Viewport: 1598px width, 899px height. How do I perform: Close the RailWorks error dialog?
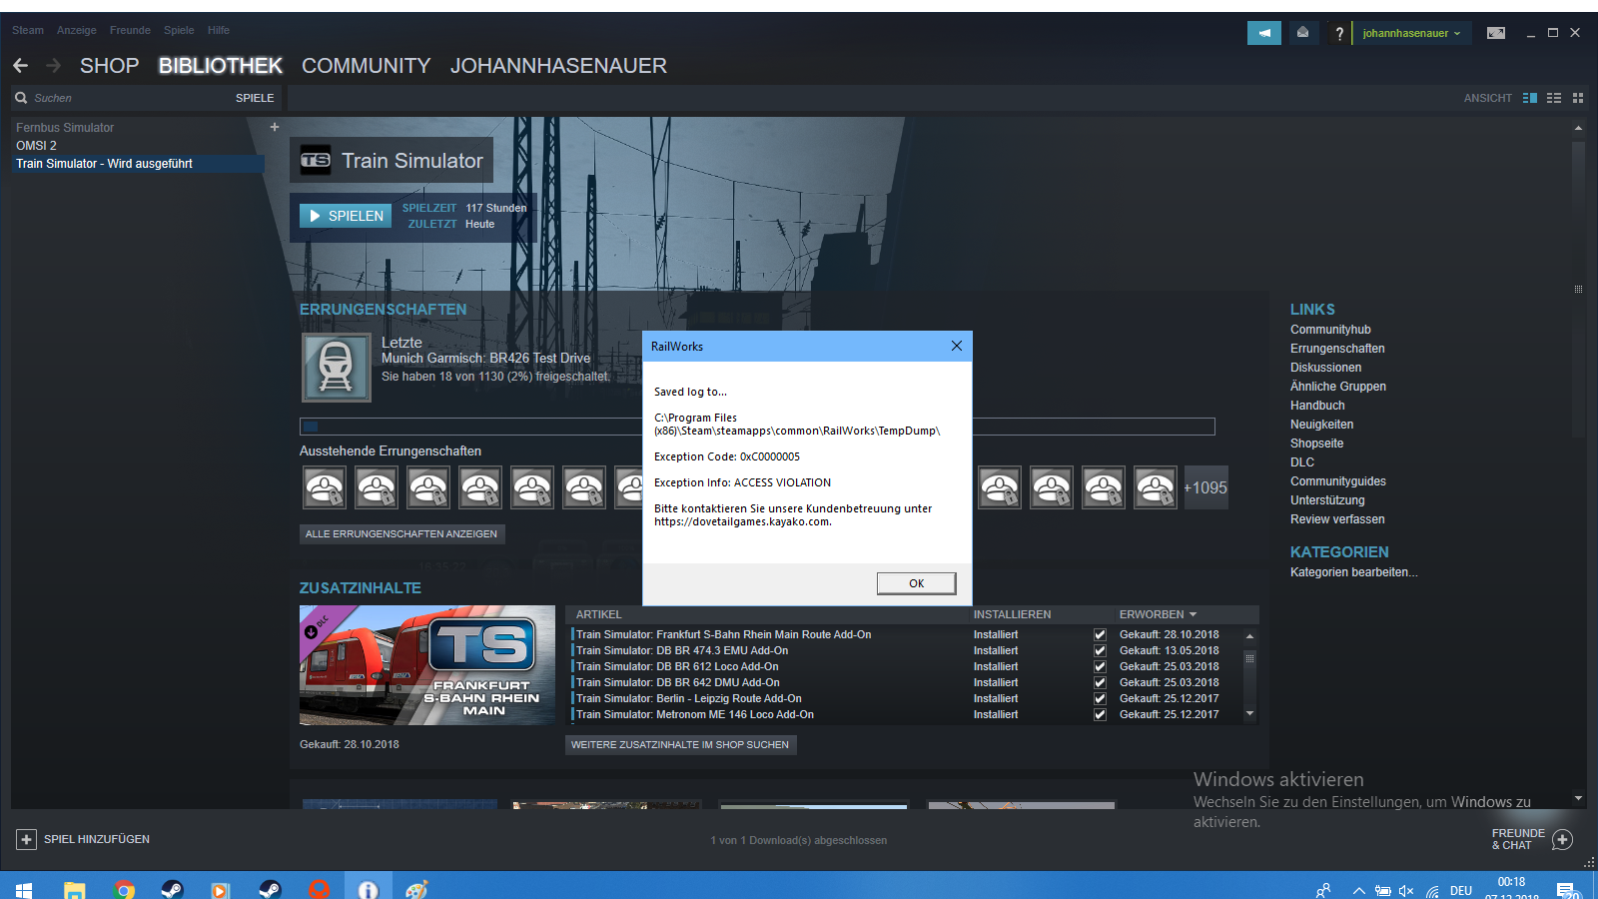[957, 346]
